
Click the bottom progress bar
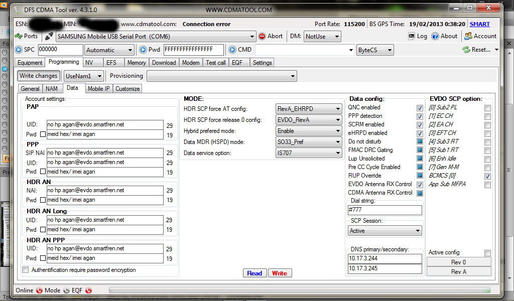299,290
